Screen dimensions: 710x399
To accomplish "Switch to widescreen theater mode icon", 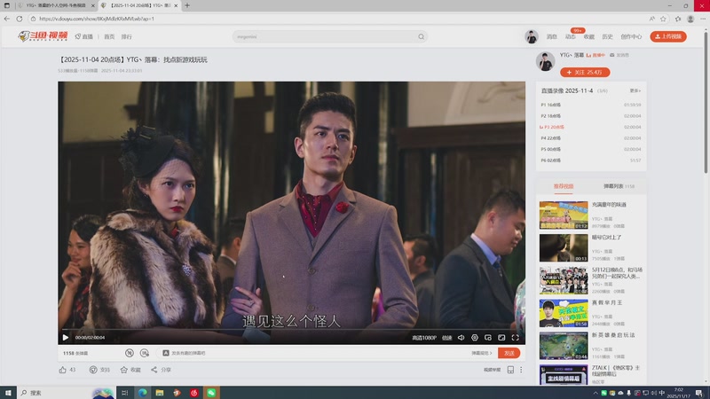I will click(x=501, y=338).
